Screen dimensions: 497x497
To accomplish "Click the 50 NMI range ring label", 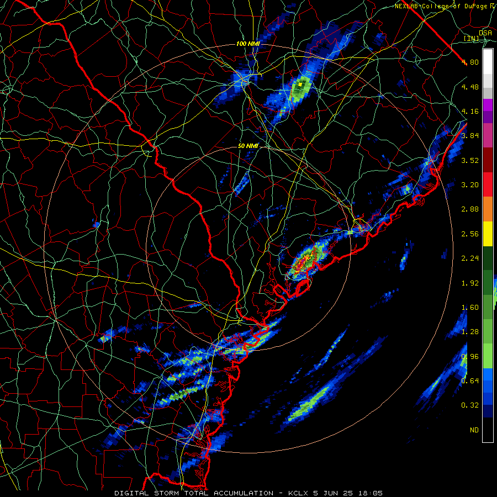I will (248, 146).
